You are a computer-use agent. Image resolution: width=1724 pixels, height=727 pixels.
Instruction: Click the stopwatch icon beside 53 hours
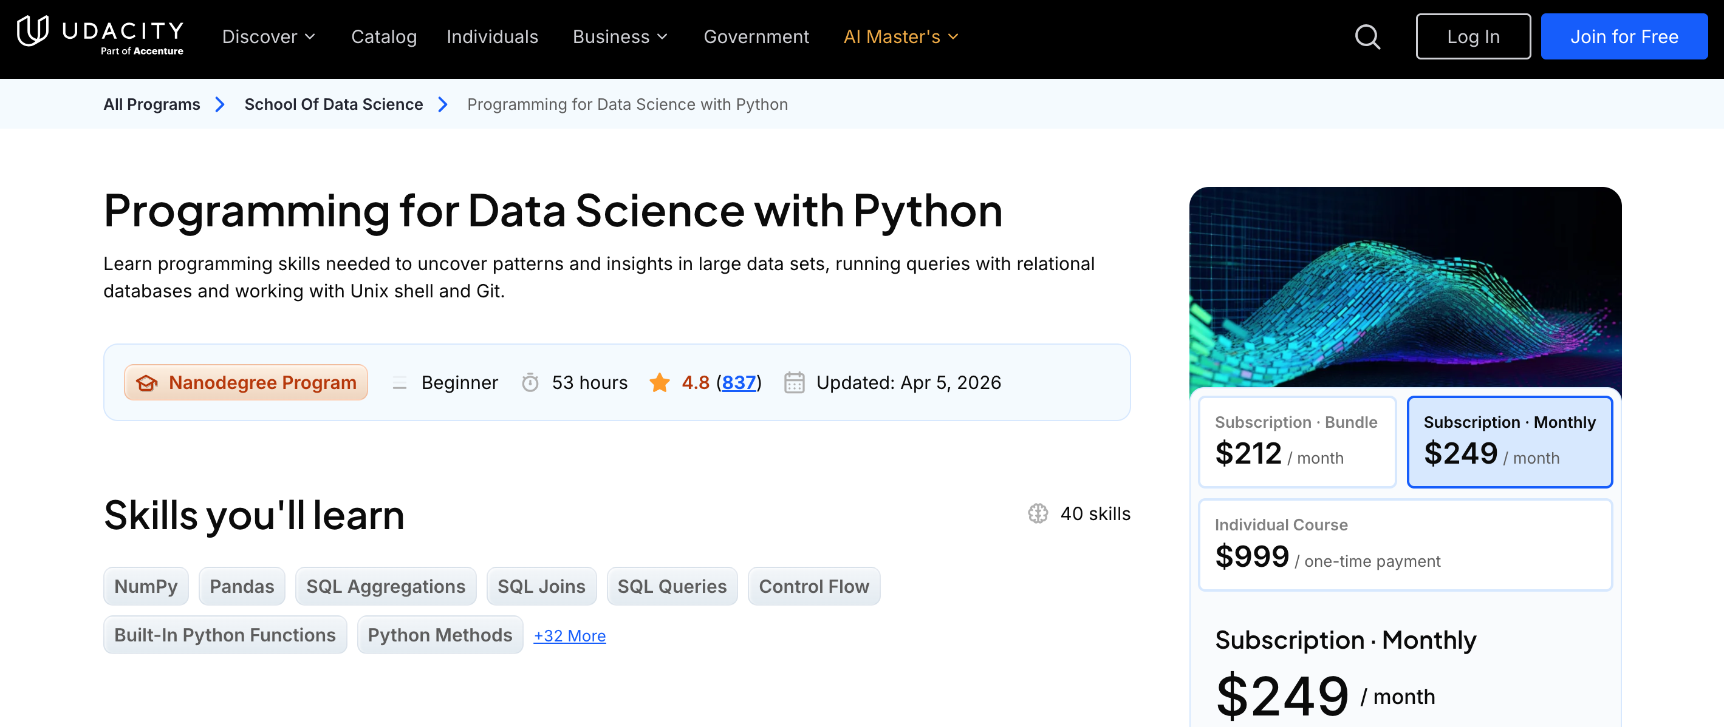click(530, 382)
